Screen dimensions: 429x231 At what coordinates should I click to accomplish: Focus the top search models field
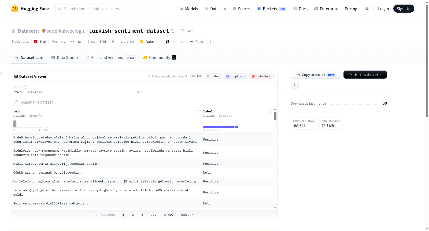(x=107, y=9)
